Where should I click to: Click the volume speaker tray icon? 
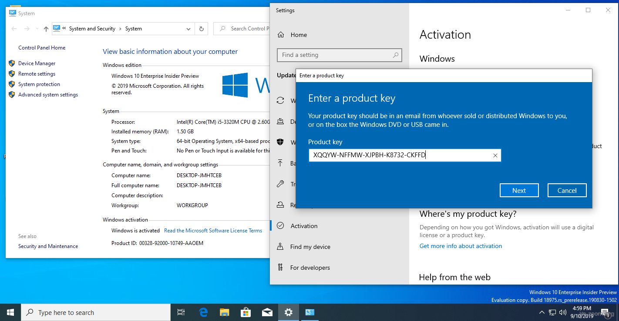click(x=563, y=312)
